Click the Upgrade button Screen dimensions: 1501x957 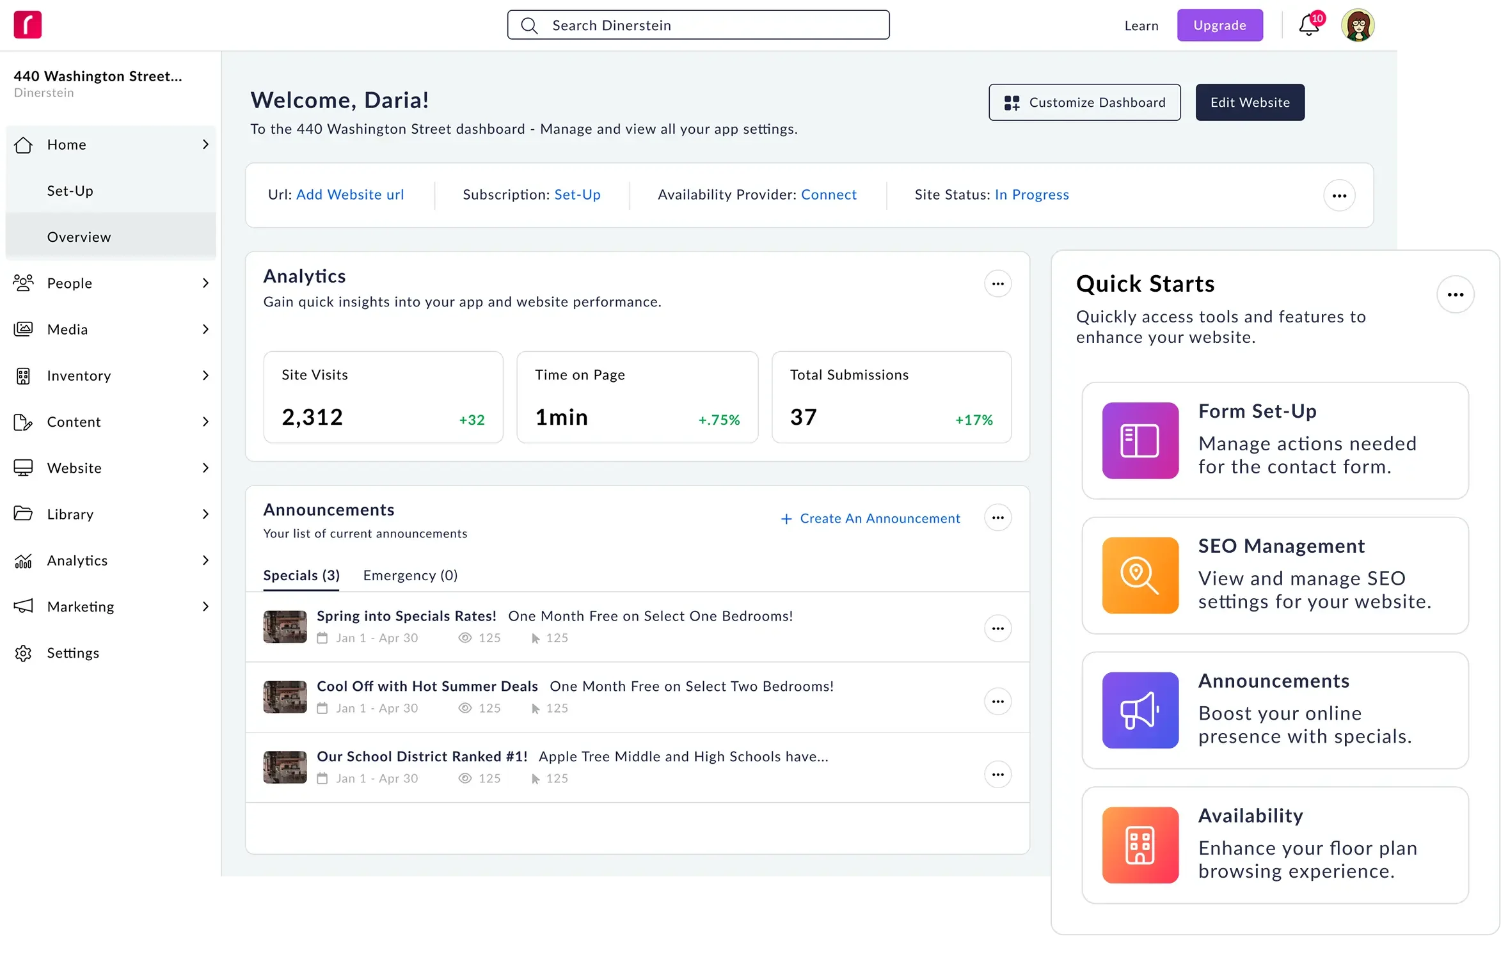(x=1219, y=26)
